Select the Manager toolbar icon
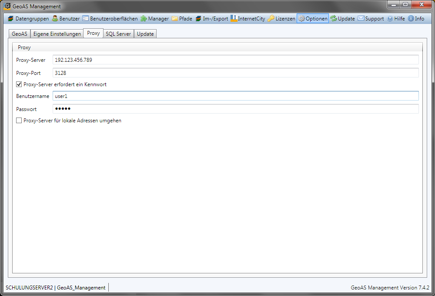Image resolution: width=435 pixels, height=296 pixels. point(144,19)
